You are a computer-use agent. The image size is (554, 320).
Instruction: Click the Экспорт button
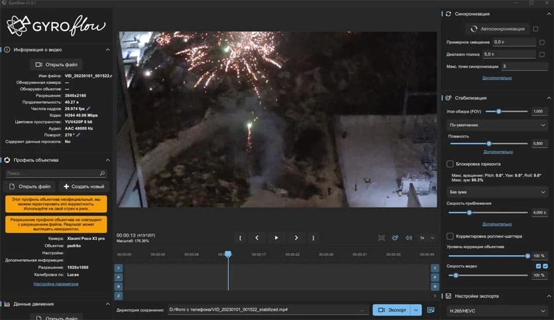tap(392, 310)
